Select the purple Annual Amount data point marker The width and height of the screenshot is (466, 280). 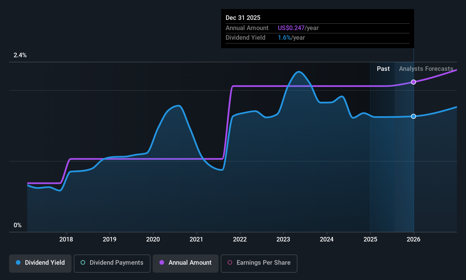(x=413, y=82)
